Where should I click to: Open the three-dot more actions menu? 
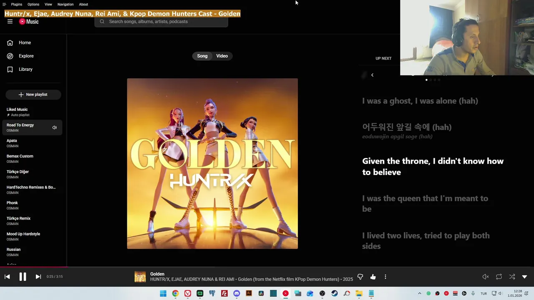tap(385, 277)
